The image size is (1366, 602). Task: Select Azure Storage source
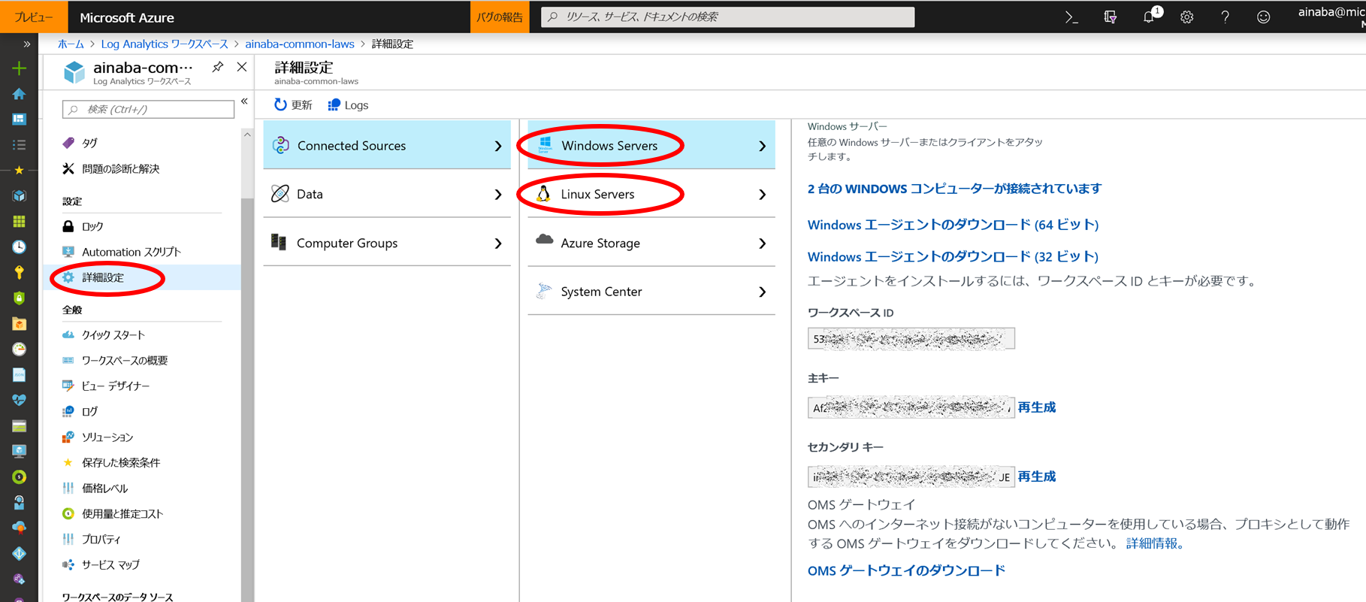coord(651,243)
